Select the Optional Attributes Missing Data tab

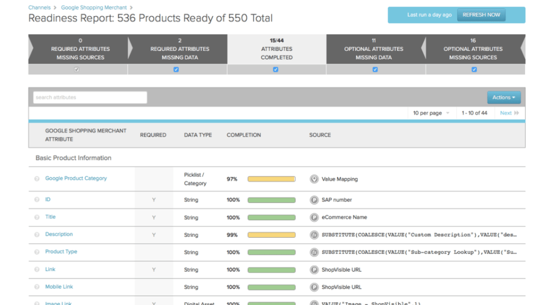coord(375,49)
